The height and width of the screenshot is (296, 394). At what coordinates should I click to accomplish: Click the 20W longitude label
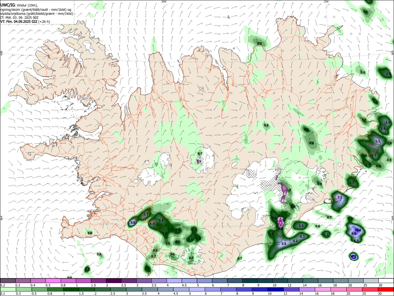tap(164, 2)
